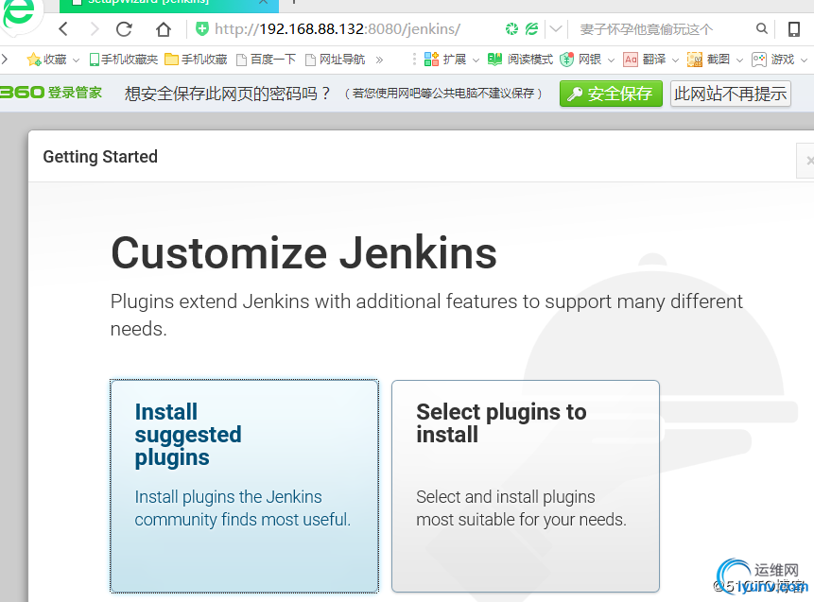Expand the 截图 dropdown arrow

point(739,60)
